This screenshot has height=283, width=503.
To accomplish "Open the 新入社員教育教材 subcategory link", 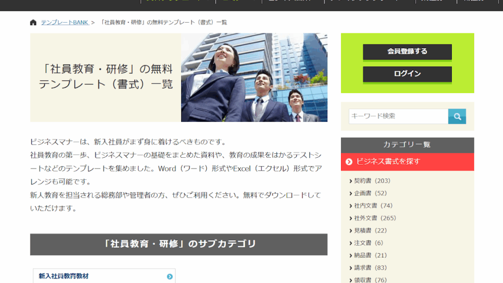I will point(64,277).
